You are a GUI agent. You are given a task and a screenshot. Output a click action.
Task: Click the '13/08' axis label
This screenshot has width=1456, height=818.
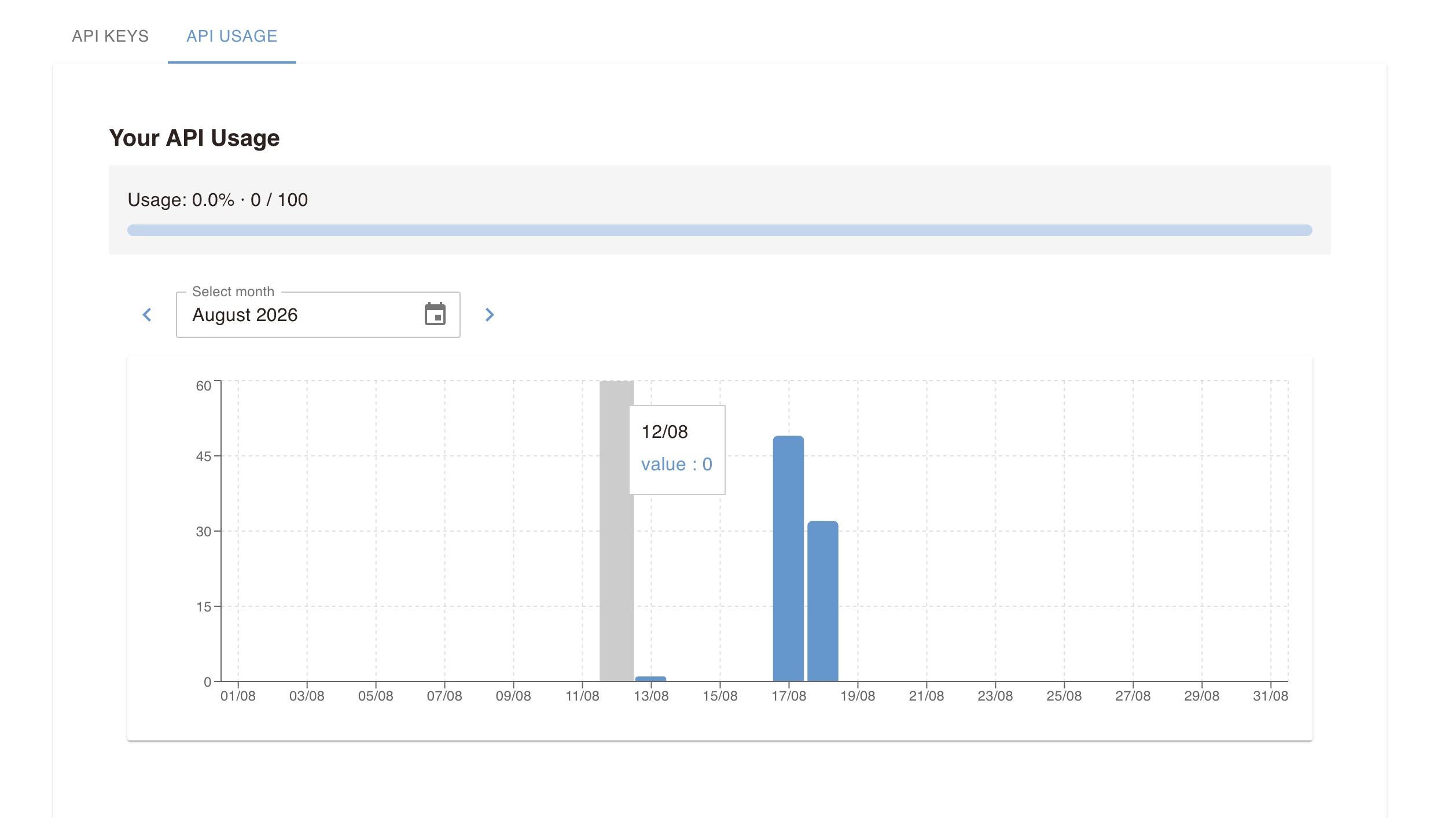pyautogui.click(x=651, y=696)
